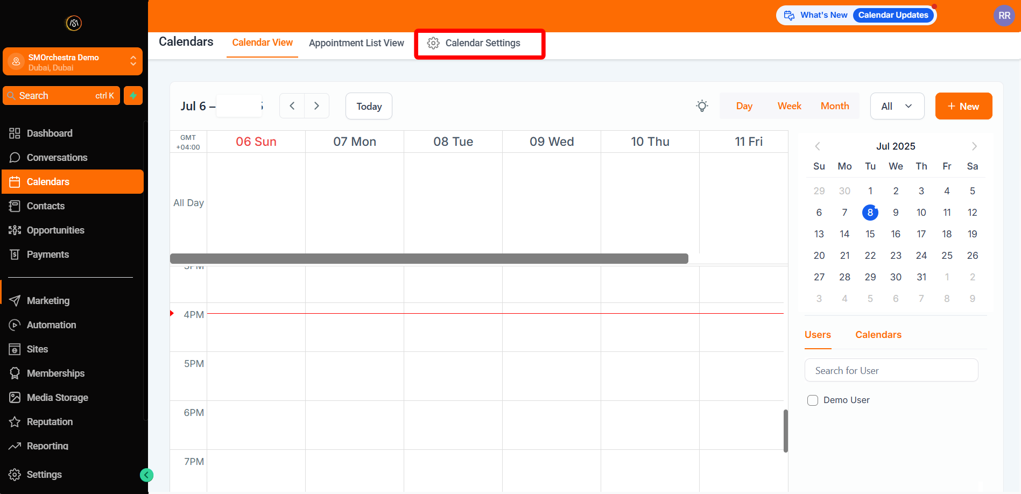
Task: Open the Automation section
Action: point(51,324)
